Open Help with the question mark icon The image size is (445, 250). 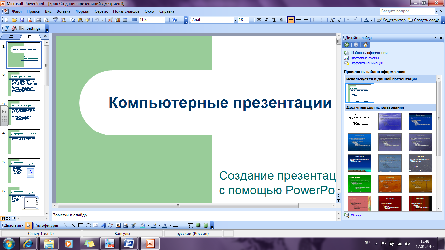pyautogui.click(x=174, y=20)
